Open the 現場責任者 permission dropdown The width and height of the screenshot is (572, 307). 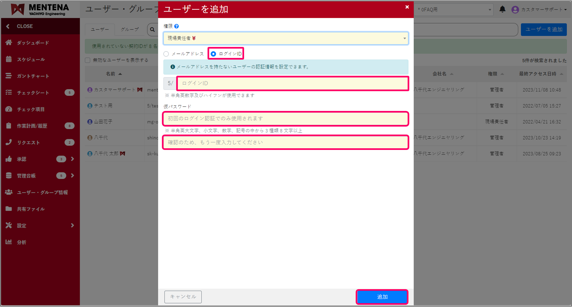(285, 38)
